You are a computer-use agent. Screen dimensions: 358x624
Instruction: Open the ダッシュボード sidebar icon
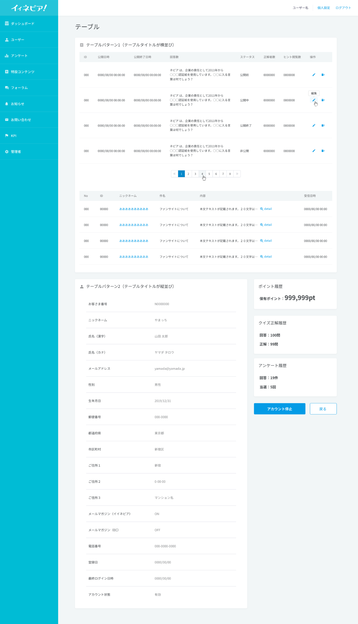coord(7,24)
